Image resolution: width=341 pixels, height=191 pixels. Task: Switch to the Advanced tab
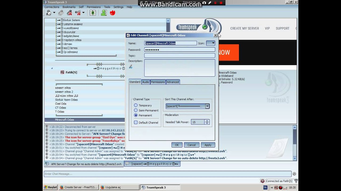(x=173, y=82)
